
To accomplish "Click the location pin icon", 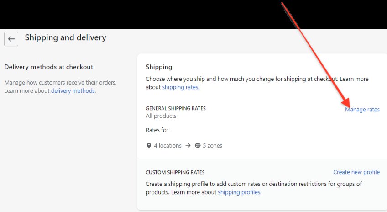I will pos(149,146).
